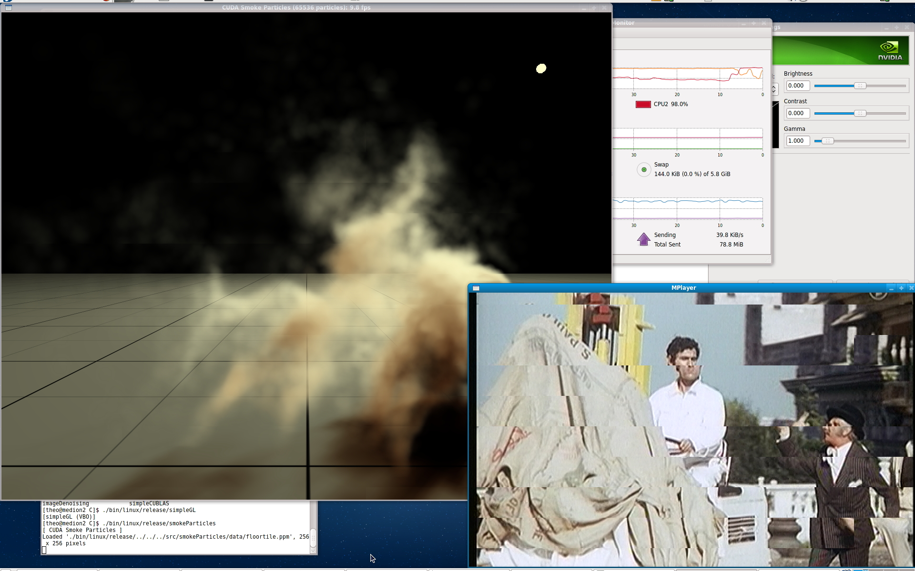Minimize the NVIDIA settings window

coord(886,28)
